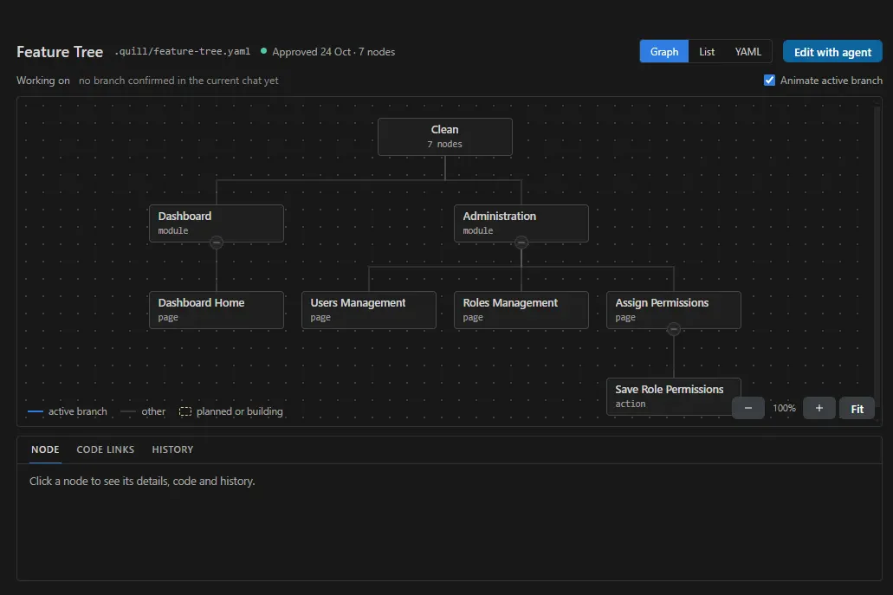Click the Edit with agent button

pyautogui.click(x=832, y=52)
